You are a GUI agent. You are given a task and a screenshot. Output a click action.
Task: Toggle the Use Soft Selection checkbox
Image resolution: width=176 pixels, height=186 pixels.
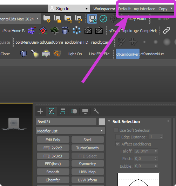[x=116, y=130]
